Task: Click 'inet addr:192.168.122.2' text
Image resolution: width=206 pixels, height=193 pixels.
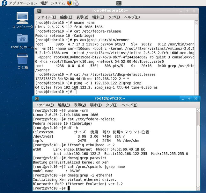Action: coord(77,154)
